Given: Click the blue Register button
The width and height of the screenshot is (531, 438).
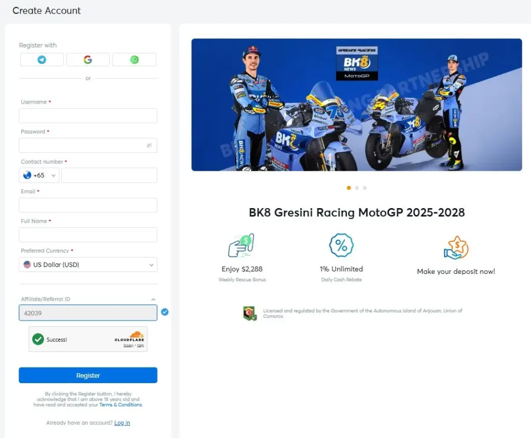Looking at the screenshot, I should (x=88, y=375).
